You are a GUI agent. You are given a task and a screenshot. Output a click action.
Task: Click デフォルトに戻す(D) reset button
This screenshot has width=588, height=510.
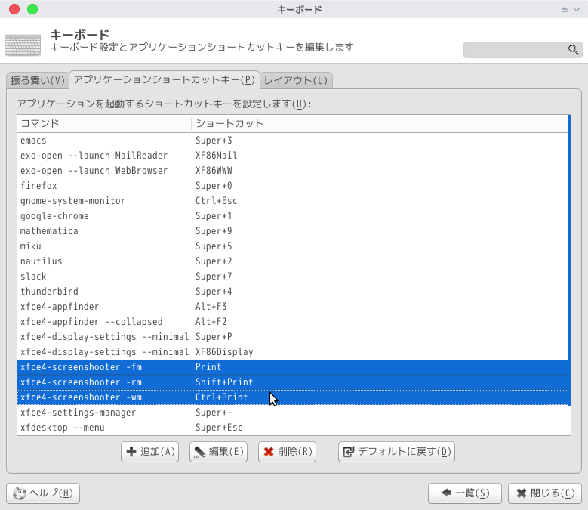396,452
